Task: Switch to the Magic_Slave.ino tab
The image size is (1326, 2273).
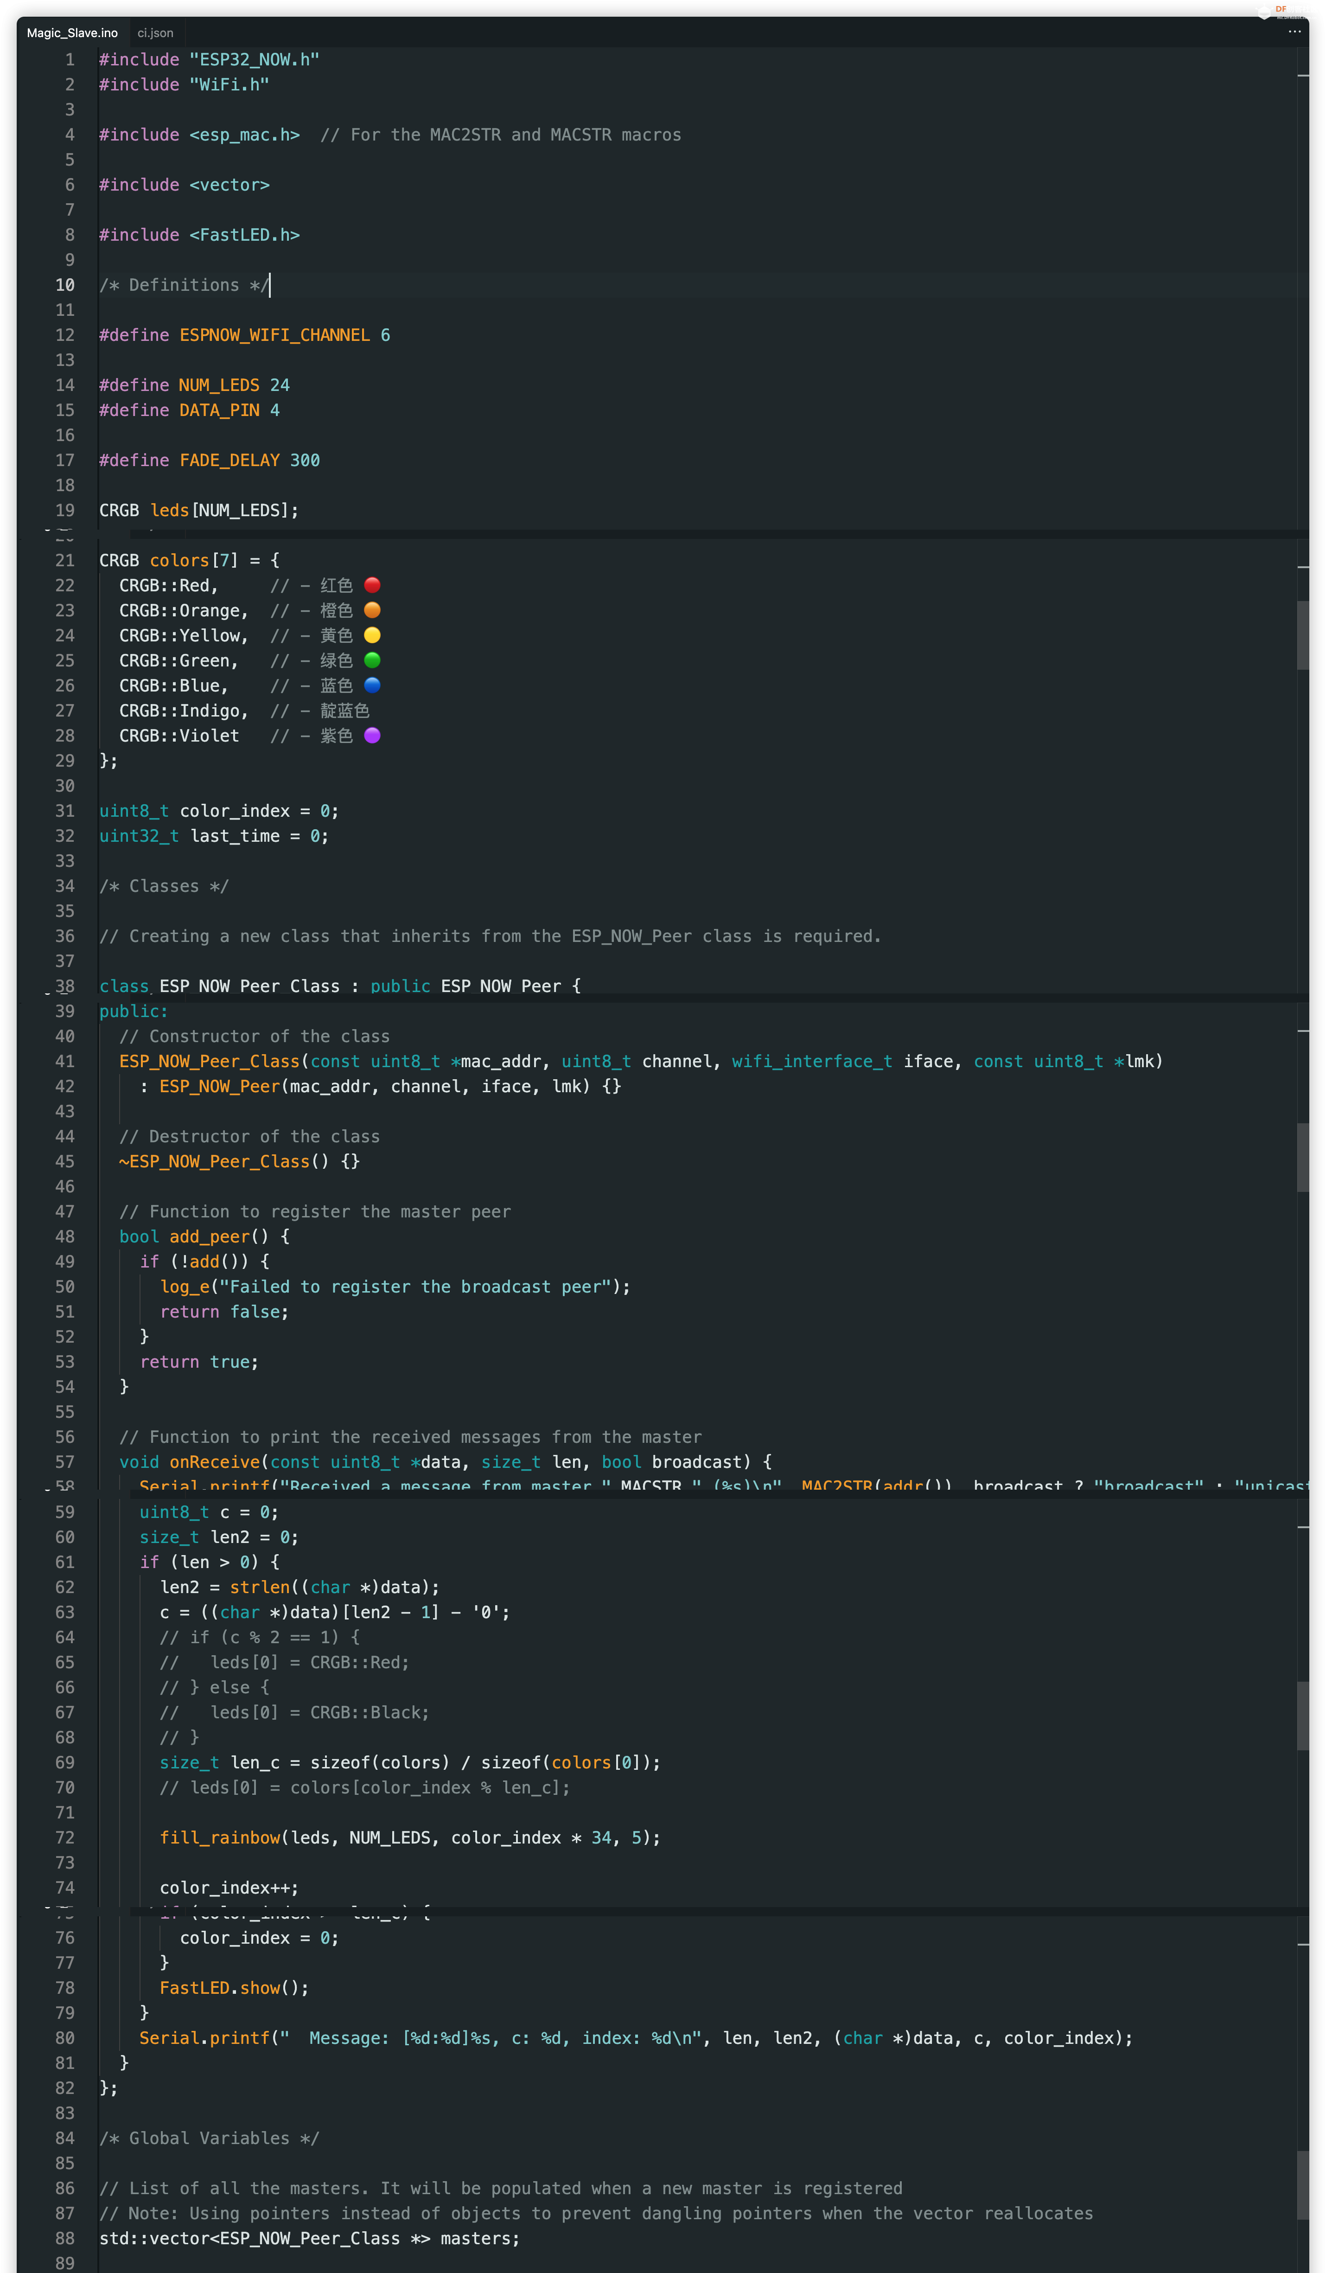Action: [x=72, y=33]
